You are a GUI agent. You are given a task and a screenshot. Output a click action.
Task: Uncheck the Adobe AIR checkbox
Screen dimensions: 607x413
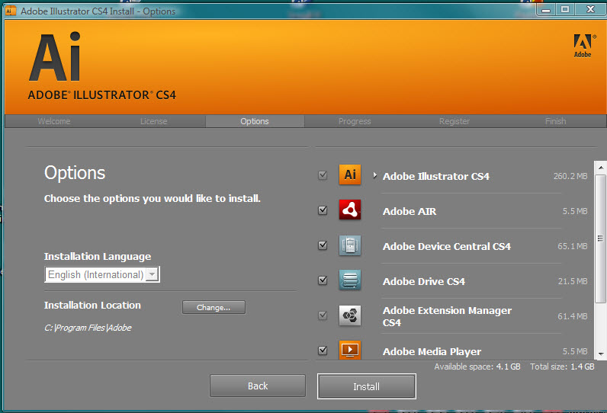click(323, 210)
